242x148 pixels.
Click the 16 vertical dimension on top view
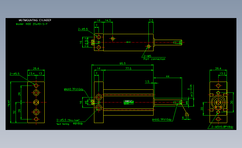(81, 42)
